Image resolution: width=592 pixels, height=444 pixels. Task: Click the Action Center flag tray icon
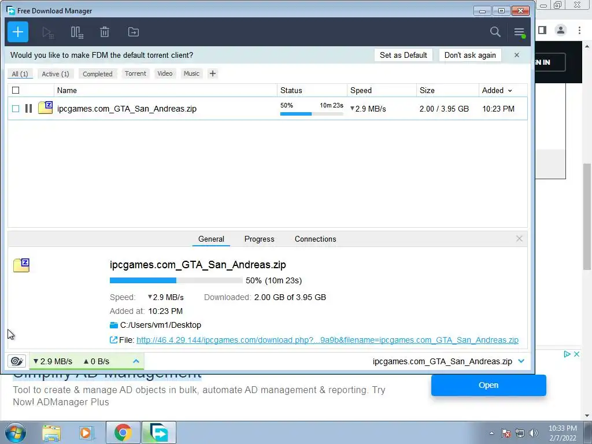pyautogui.click(x=506, y=433)
